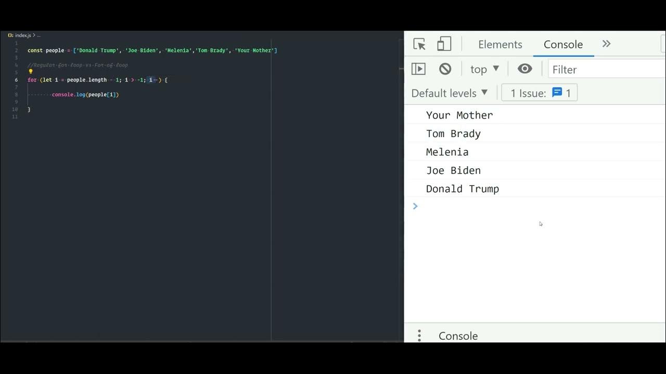Open the drawer three-dot menu
This screenshot has width=666, height=374.
[419, 336]
